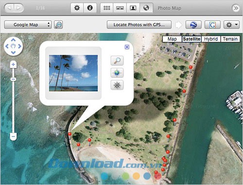
Task: Pan map down arrow
Action: [x=13, y=53]
